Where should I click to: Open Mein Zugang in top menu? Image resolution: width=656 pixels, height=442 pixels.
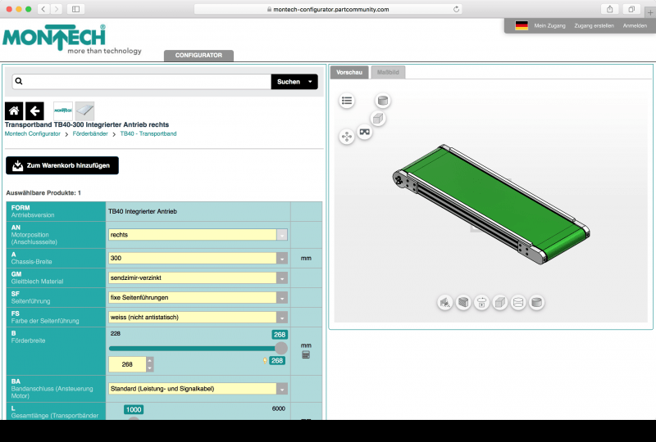pos(549,25)
